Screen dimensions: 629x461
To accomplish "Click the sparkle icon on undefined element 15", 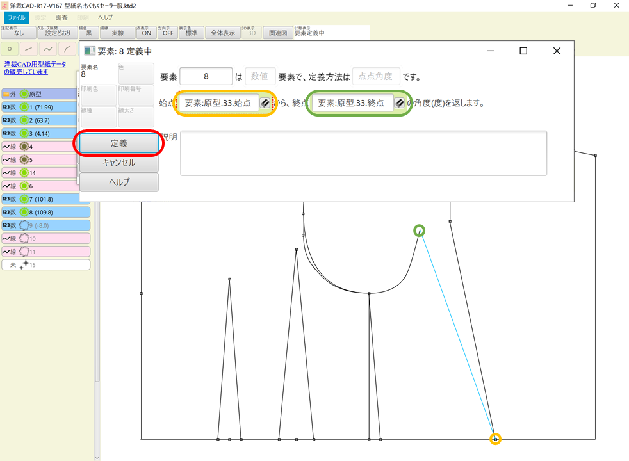I will coord(24,264).
